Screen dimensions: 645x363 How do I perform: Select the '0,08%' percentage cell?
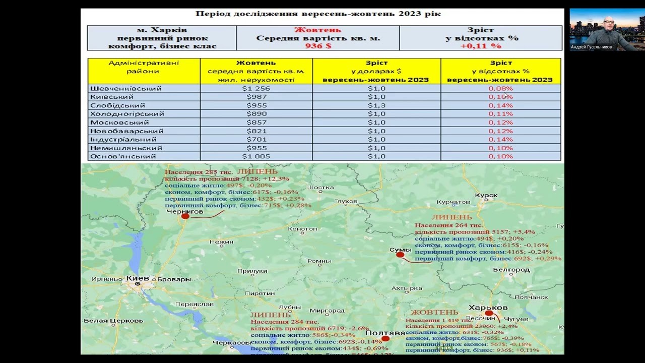tap(500, 88)
